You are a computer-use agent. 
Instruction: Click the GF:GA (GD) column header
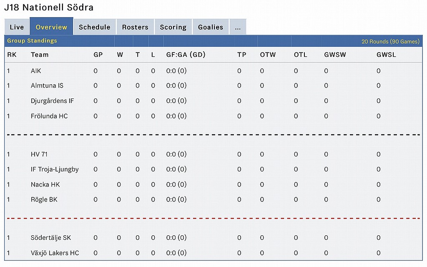(186, 55)
